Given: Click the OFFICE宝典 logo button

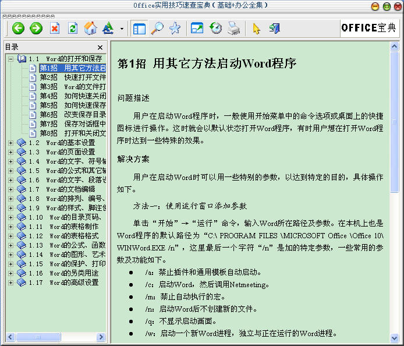Looking at the screenshot, I should click(x=369, y=28).
